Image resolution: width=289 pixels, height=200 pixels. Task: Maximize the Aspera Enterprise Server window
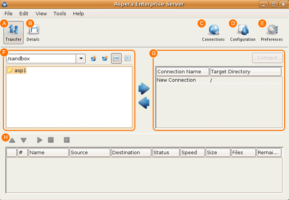point(273,4)
